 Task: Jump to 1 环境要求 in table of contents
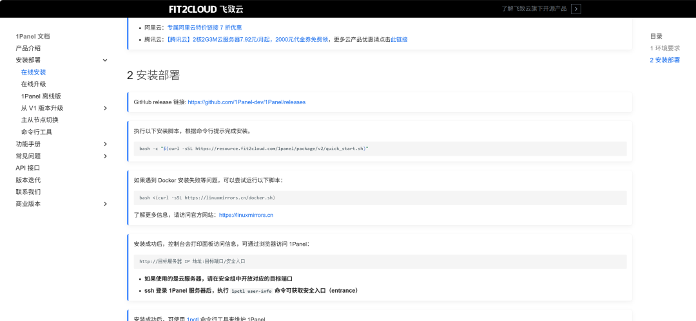664,48
